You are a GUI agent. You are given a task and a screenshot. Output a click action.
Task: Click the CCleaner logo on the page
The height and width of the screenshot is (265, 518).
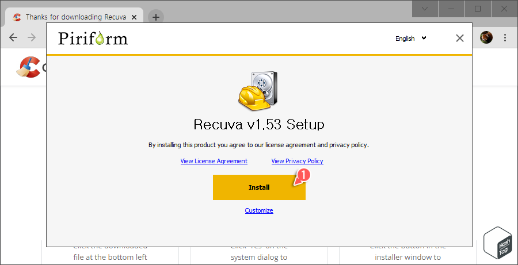pyautogui.click(x=28, y=67)
